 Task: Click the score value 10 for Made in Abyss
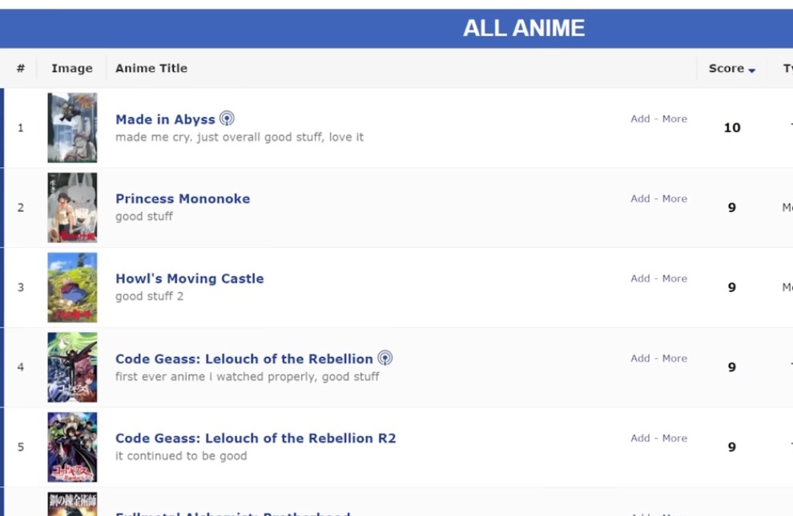click(x=731, y=127)
